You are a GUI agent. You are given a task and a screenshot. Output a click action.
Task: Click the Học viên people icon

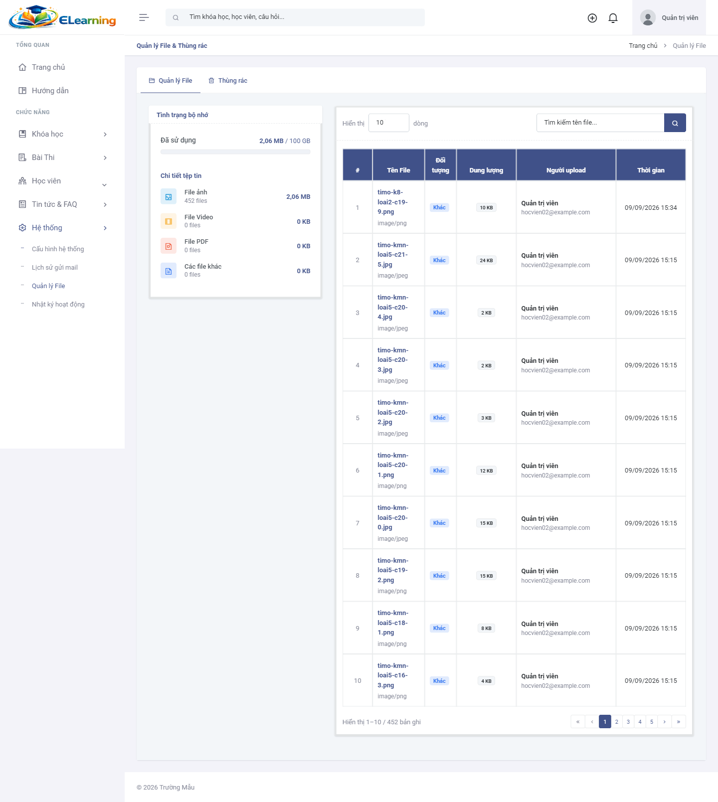click(22, 181)
